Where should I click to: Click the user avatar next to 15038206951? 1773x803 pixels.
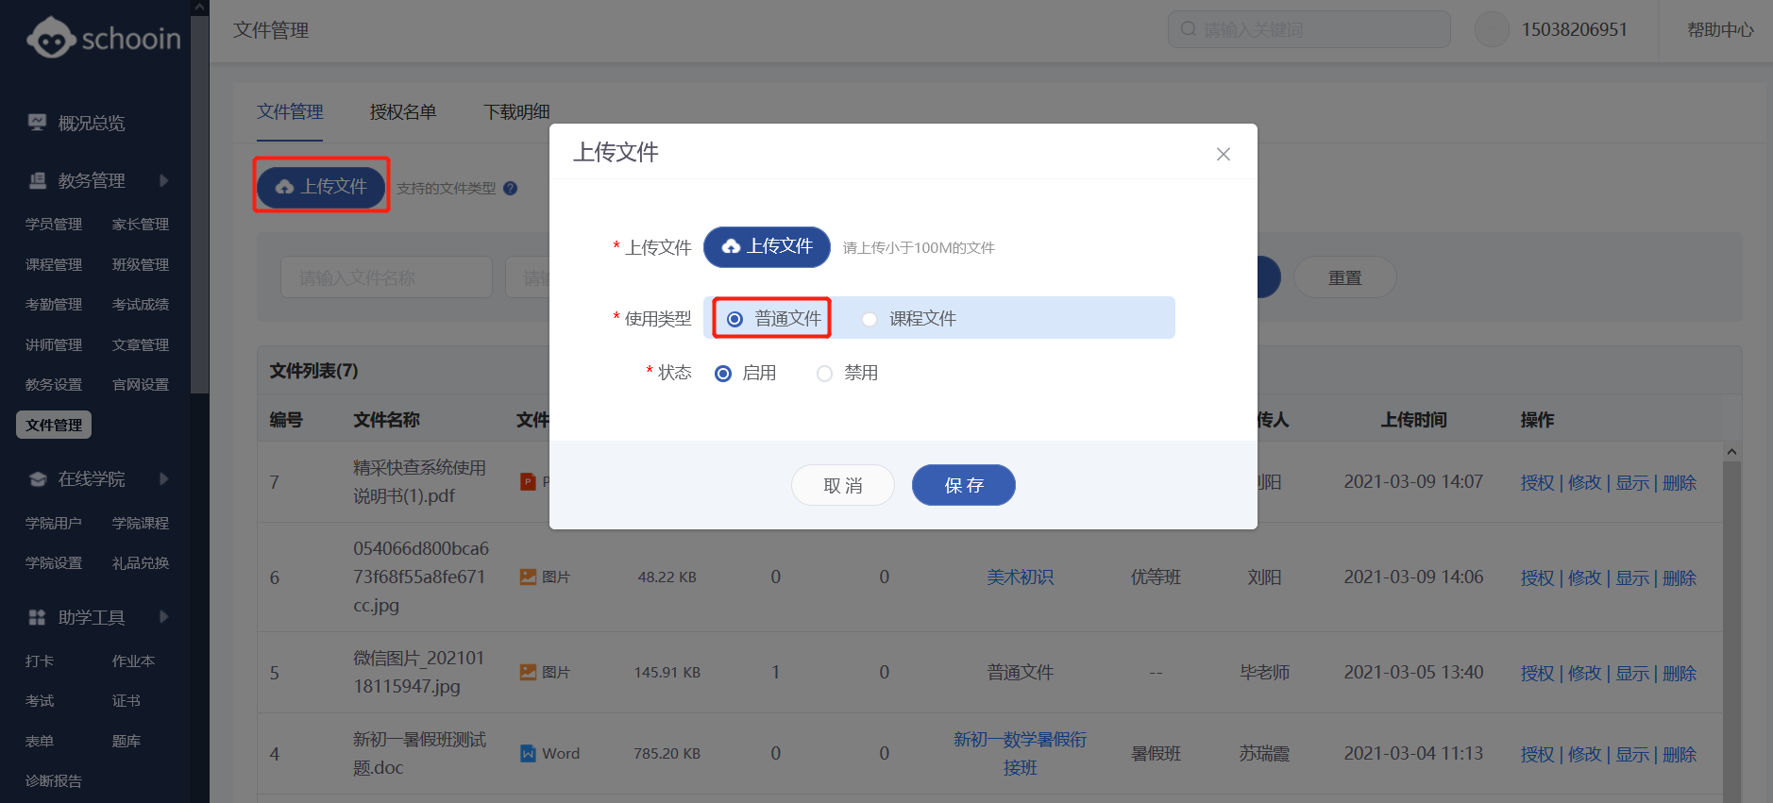coord(1492,29)
